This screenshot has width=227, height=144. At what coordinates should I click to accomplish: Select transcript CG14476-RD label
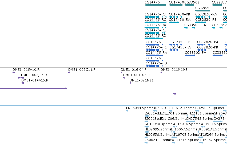155,36
